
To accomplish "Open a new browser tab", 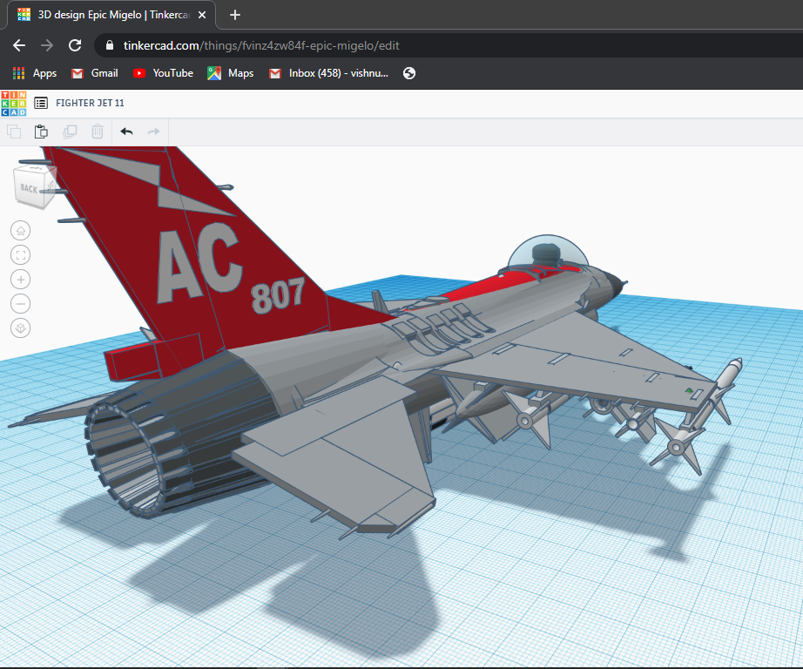I will click(234, 15).
